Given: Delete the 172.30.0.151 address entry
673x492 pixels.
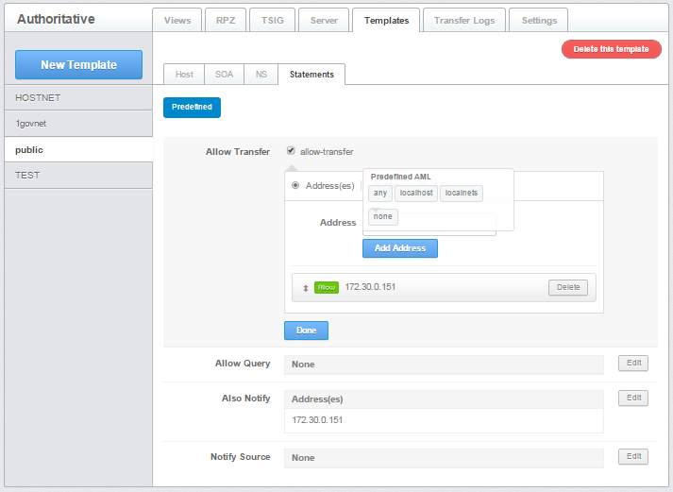Looking at the screenshot, I should [567, 287].
